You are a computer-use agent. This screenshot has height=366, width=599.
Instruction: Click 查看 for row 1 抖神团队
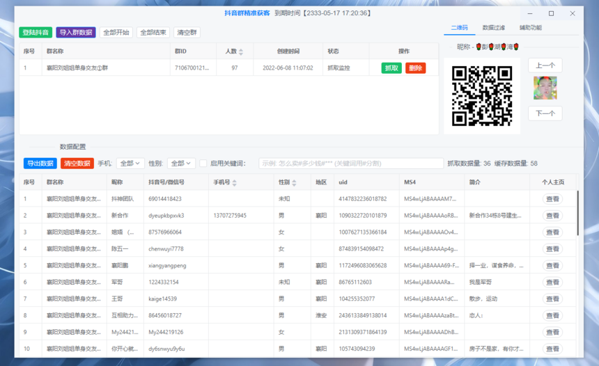(x=552, y=199)
